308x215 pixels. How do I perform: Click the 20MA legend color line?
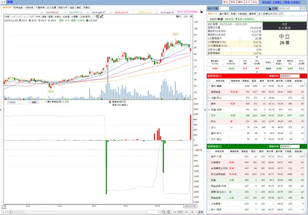[88, 12]
